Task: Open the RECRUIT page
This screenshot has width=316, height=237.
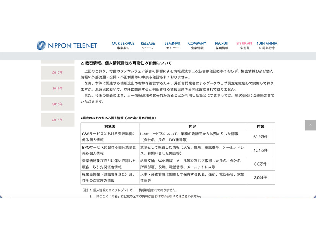Action: click(222, 45)
